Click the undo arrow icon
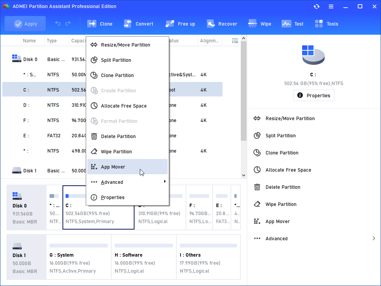381x286 pixels. pos(58,23)
